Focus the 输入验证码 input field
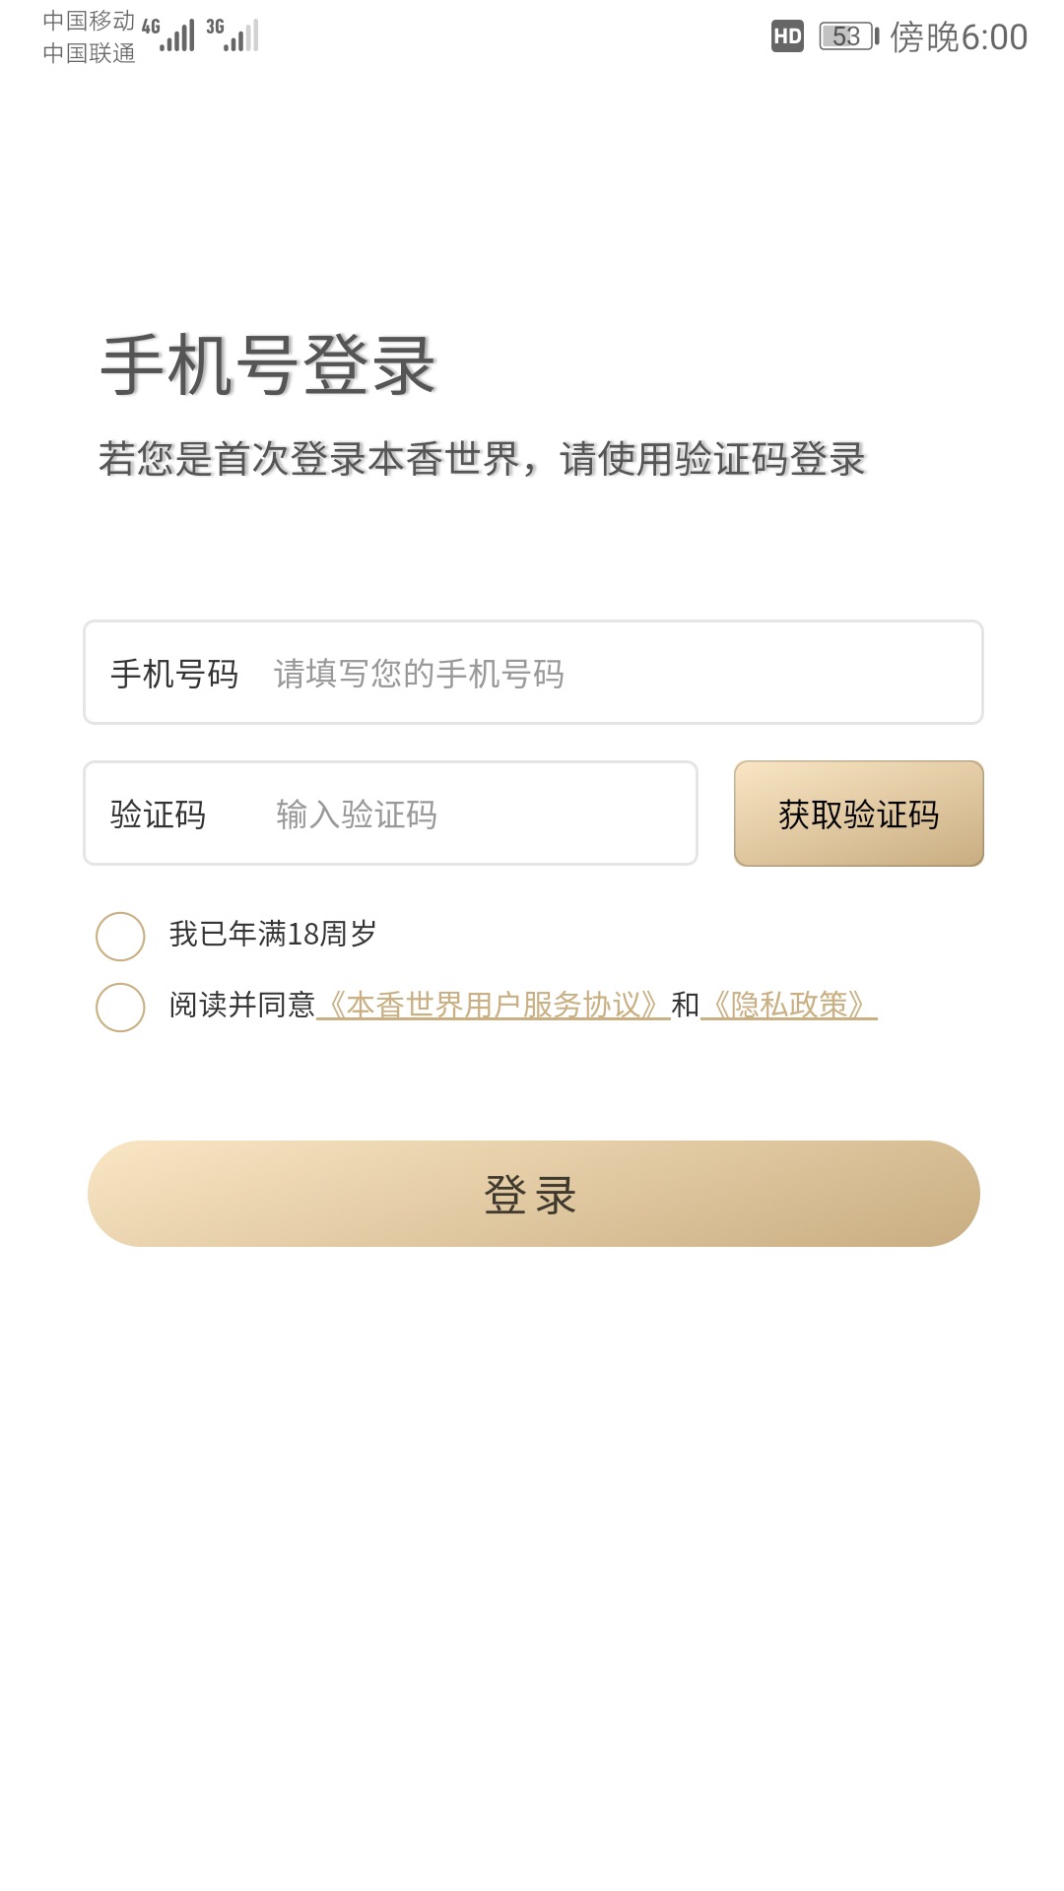The image size is (1064, 1891). (473, 815)
